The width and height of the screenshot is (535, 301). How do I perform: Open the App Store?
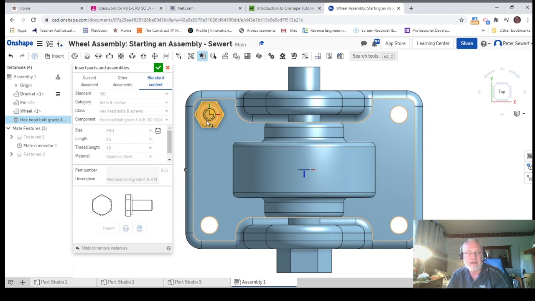coord(395,43)
